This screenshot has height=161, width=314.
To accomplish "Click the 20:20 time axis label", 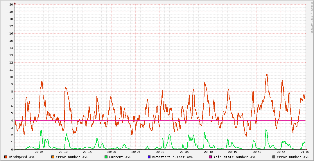I will pos(111,152).
